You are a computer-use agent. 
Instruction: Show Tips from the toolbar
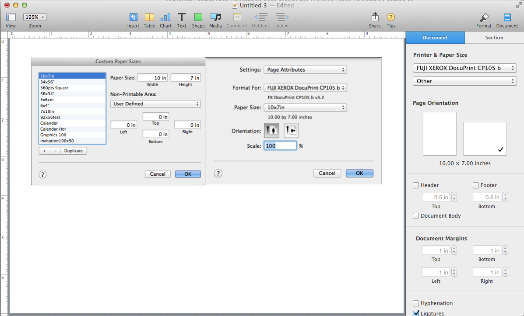[x=390, y=17]
